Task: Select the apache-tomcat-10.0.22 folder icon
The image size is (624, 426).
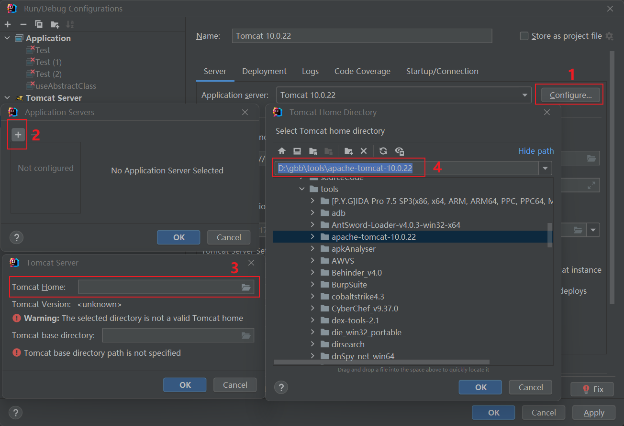Action: (325, 237)
